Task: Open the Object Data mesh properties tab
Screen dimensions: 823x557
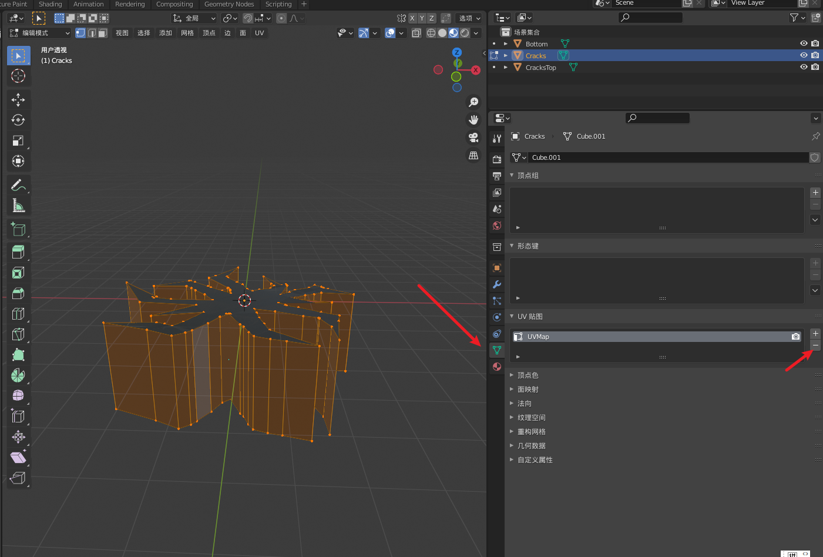Action: [x=497, y=350]
